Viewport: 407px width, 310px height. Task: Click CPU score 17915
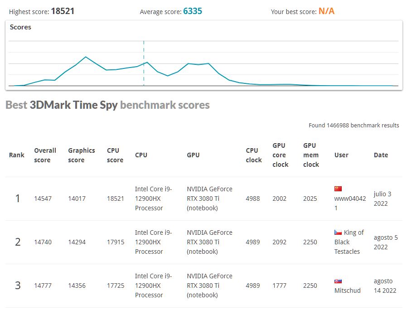coord(116,242)
